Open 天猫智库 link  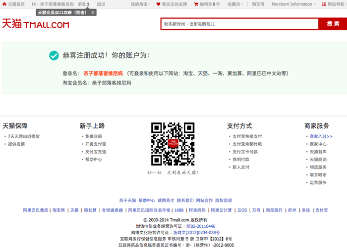click(318, 152)
